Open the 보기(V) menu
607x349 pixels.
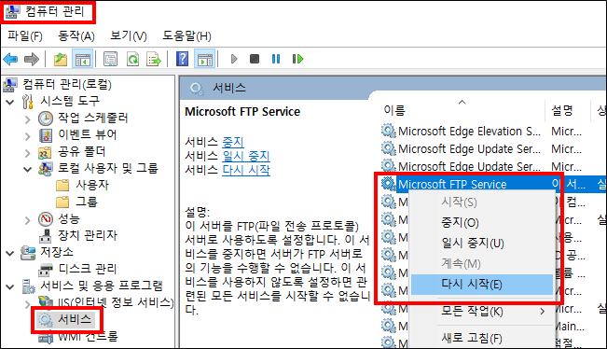[x=129, y=36]
